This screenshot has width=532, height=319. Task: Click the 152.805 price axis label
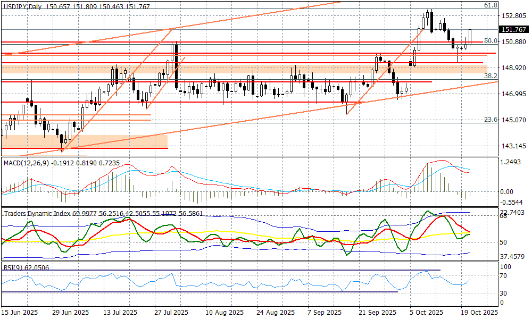pyautogui.click(x=513, y=16)
